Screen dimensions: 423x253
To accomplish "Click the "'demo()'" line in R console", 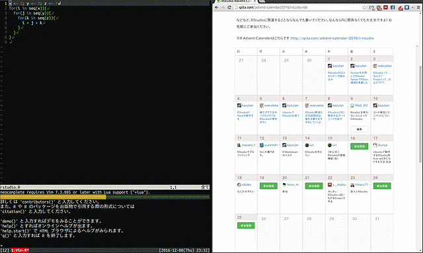I will click(52, 221).
